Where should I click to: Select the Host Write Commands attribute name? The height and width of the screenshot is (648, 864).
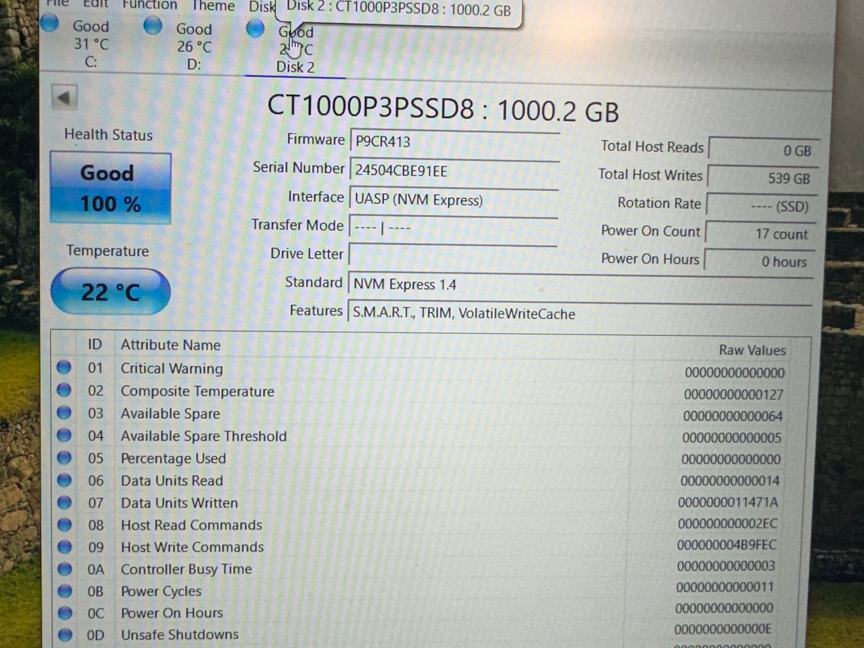coord(192,547)
